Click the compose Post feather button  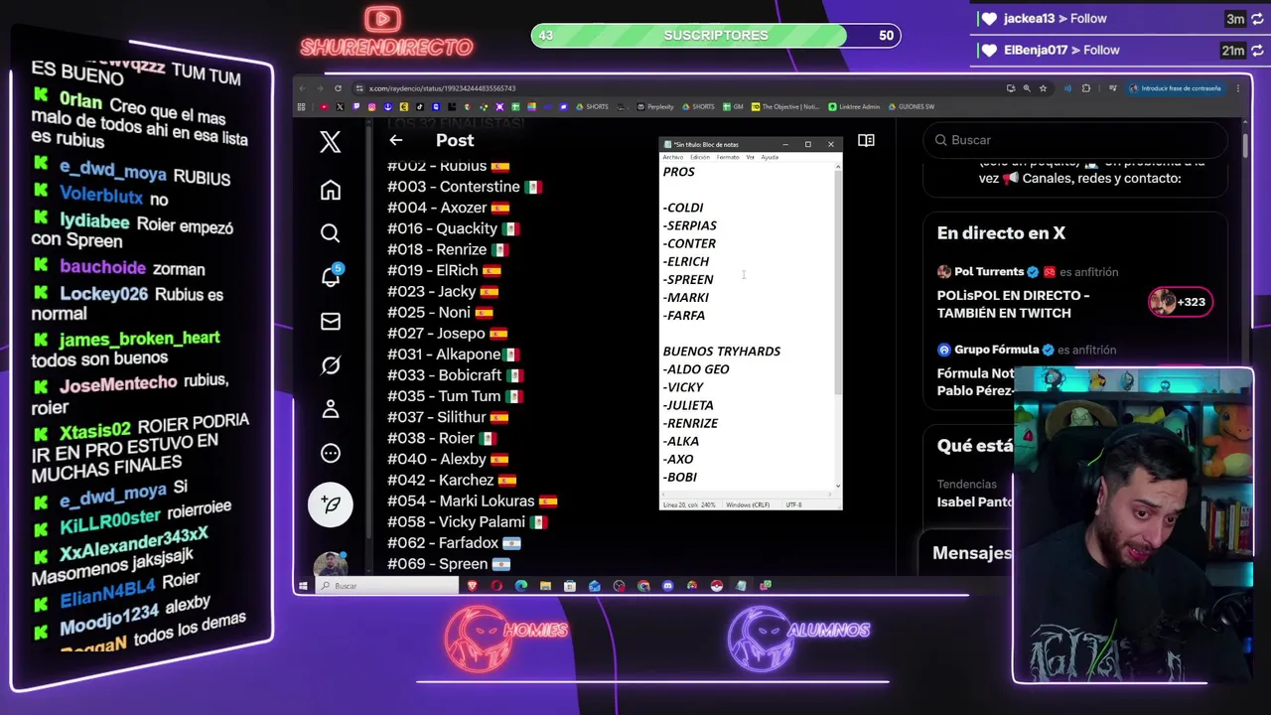click(x=331, y=504)
